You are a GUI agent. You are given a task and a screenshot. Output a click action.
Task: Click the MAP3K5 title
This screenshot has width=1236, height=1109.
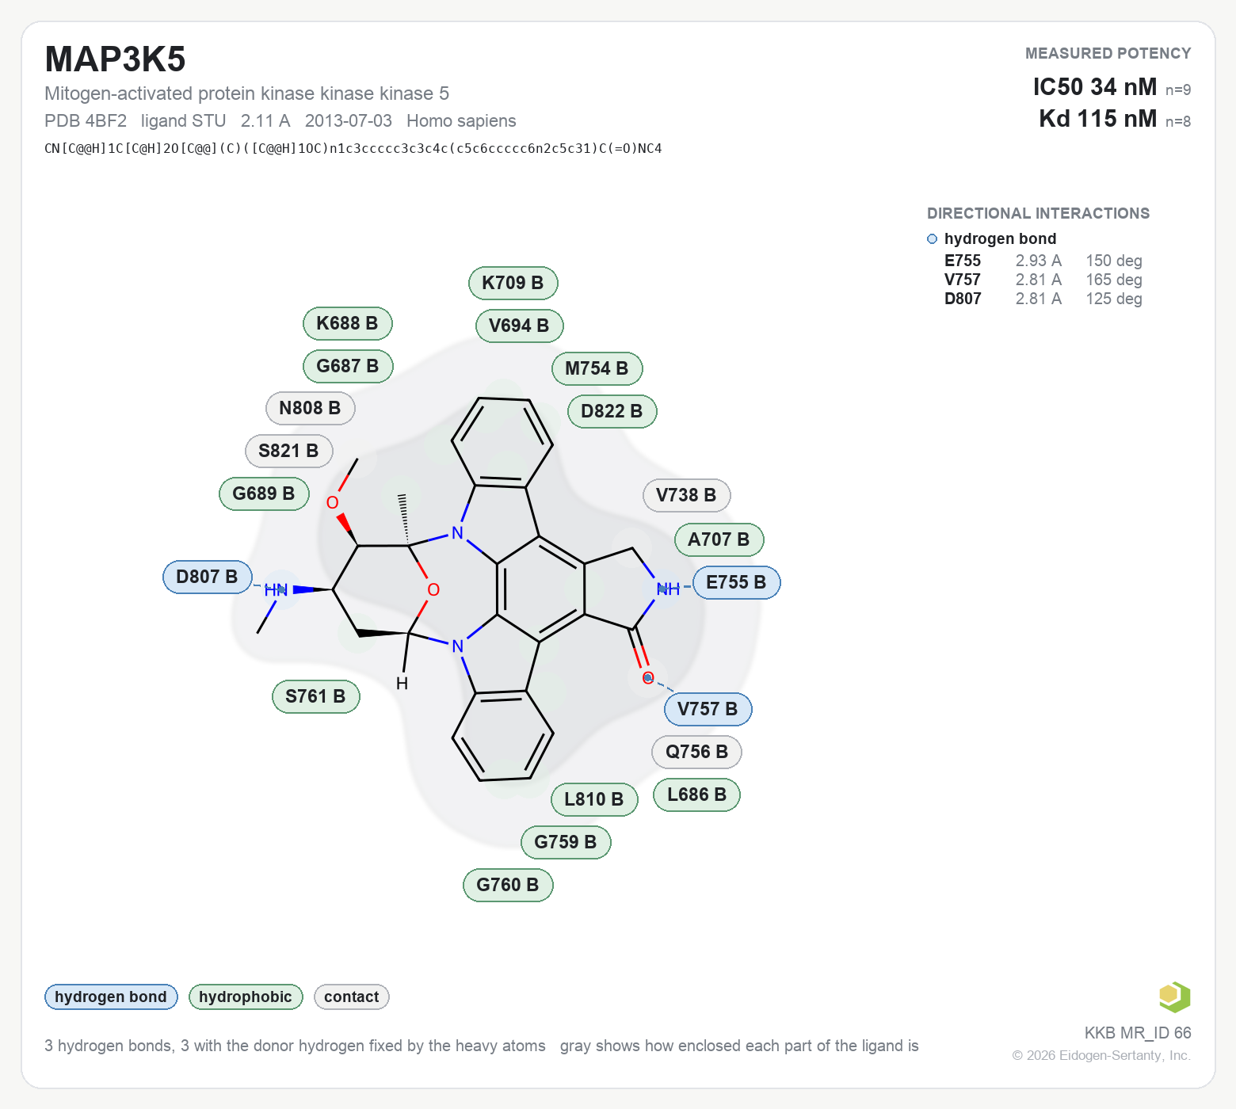tap(116, 59)
